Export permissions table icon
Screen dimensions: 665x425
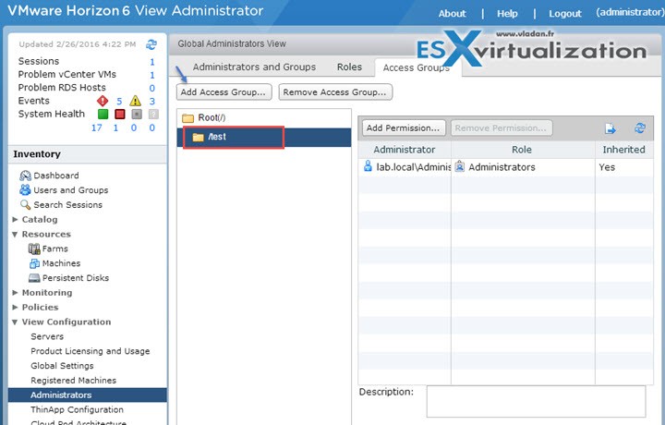point(611,128)
